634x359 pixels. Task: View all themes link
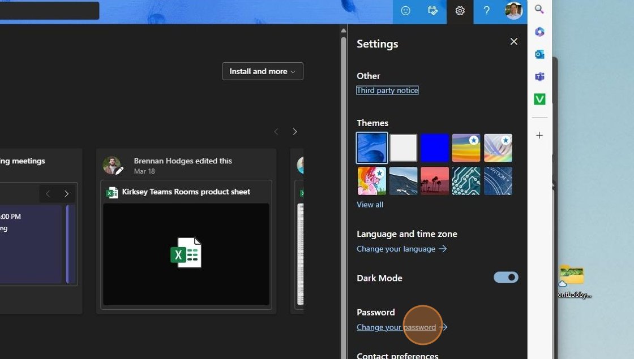[370, 205]
